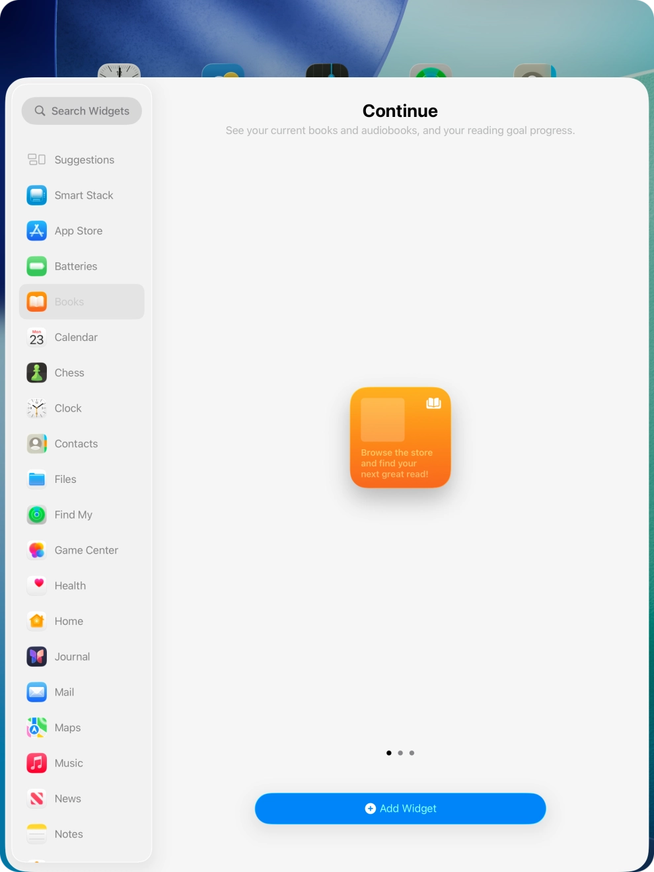Click the Search Widgets field
This screenshot has height=872, width=654.
[82, 111]
